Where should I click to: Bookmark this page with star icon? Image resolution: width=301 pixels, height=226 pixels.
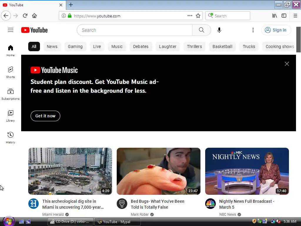tap(198, 16)
